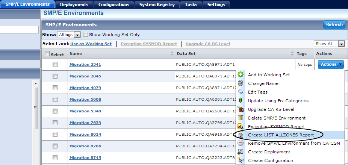Click the left sidebar search input field
Screen dimensions: 348x165
[x=19, y=30]
